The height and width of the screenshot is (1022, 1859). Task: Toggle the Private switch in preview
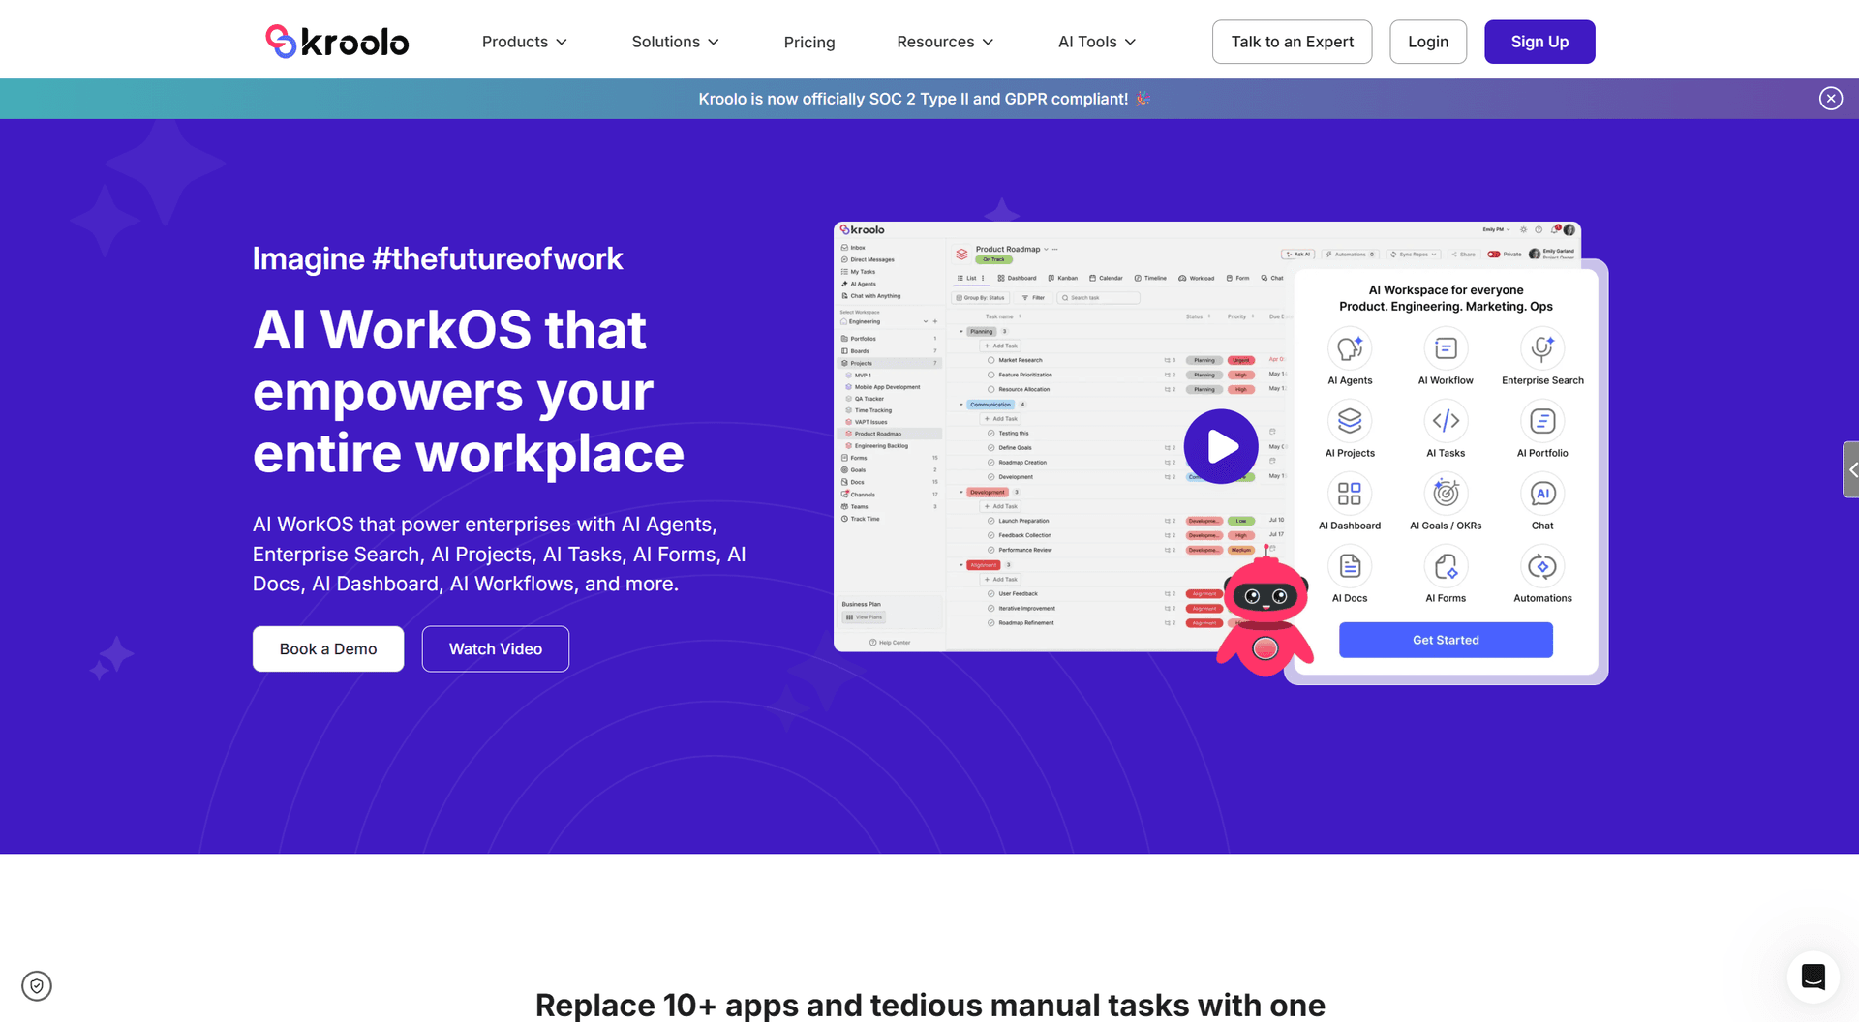[1494, 255]
